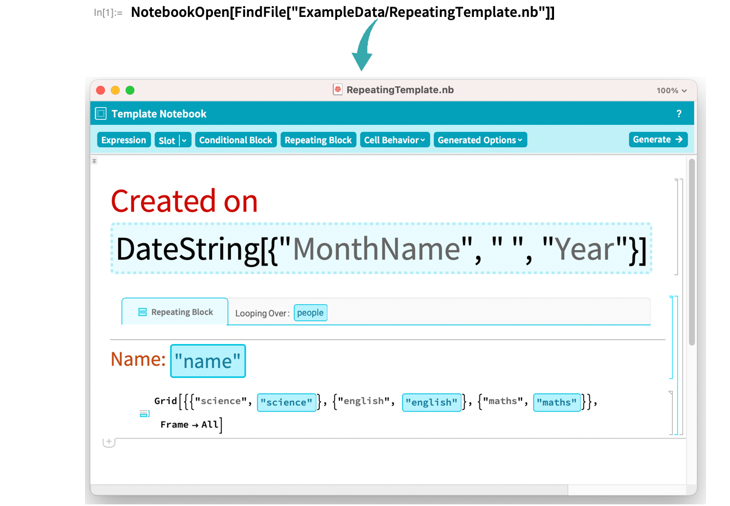Click the Repeating Block toolbar button
The height and width of the screenshot is (506, 730).
tap(318, 140)
